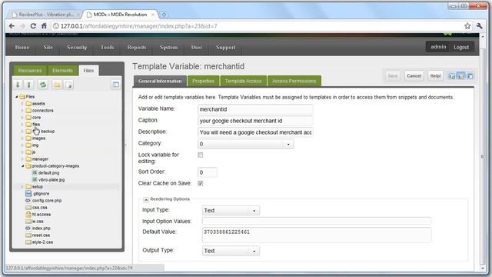Expand the setup folder
Viewport: 492px width, 277px height.
(22, 186)
